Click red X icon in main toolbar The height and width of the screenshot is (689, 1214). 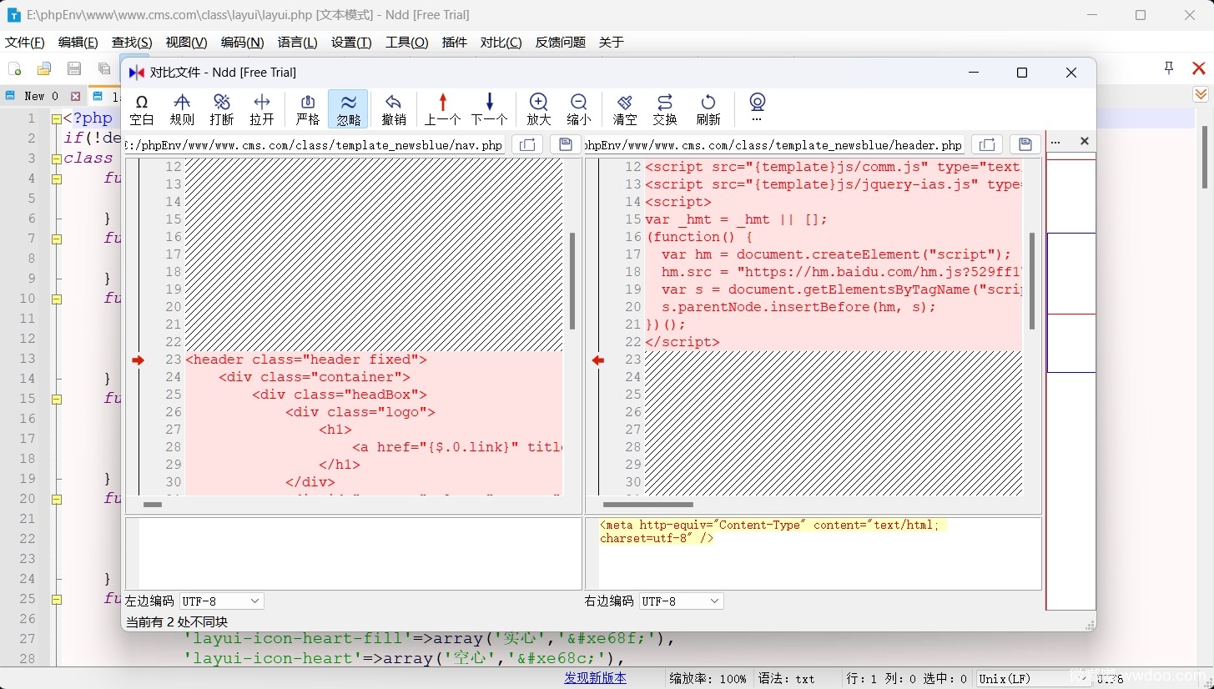pos(1199,68)
